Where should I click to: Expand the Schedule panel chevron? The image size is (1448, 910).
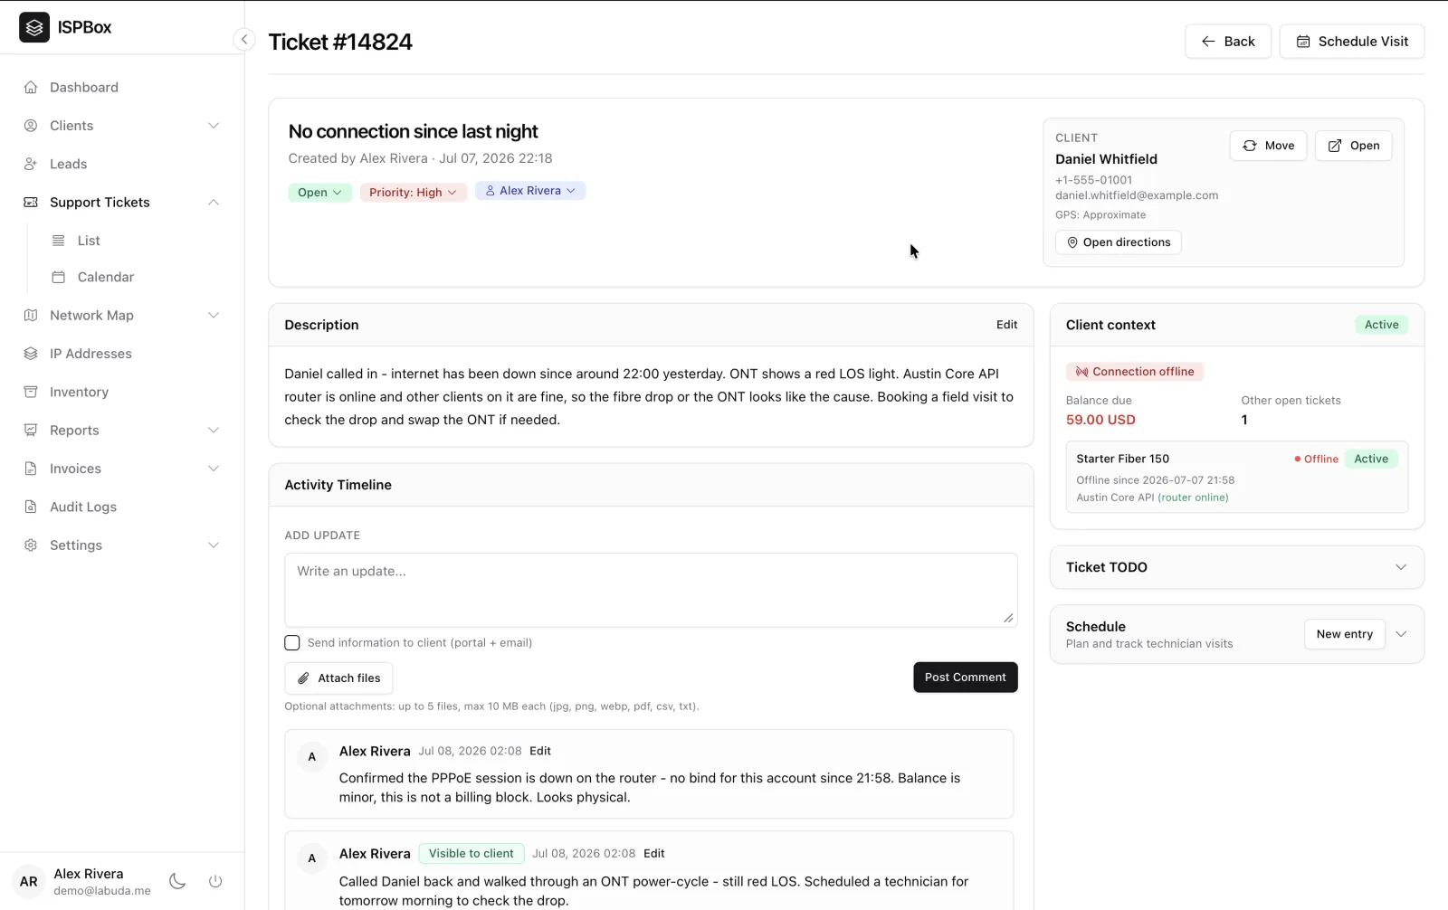point(1401,634)
